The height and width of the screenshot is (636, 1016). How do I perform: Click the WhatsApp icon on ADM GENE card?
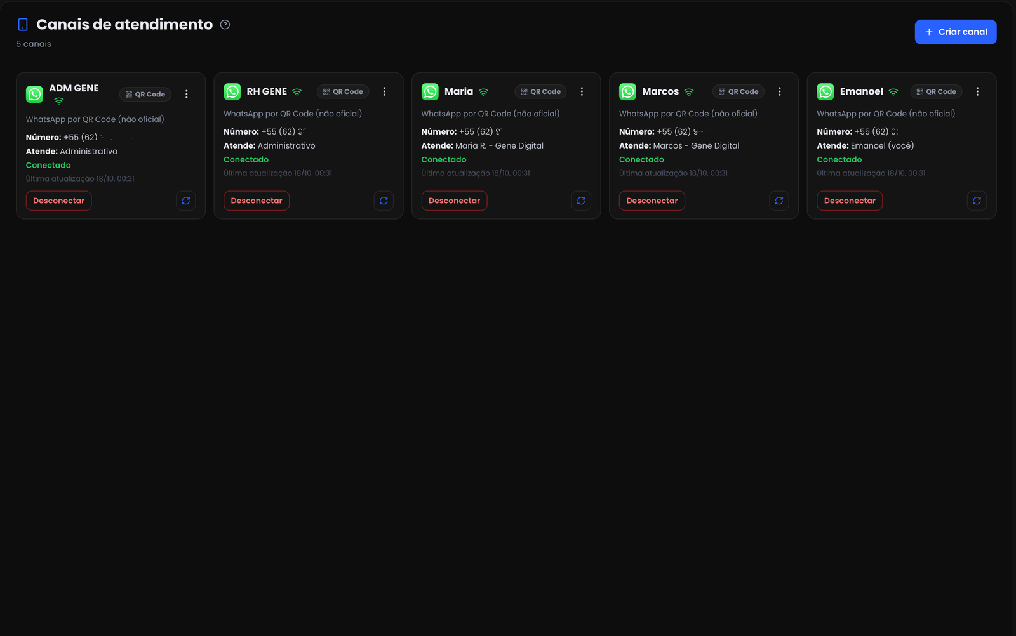[34, 95]
